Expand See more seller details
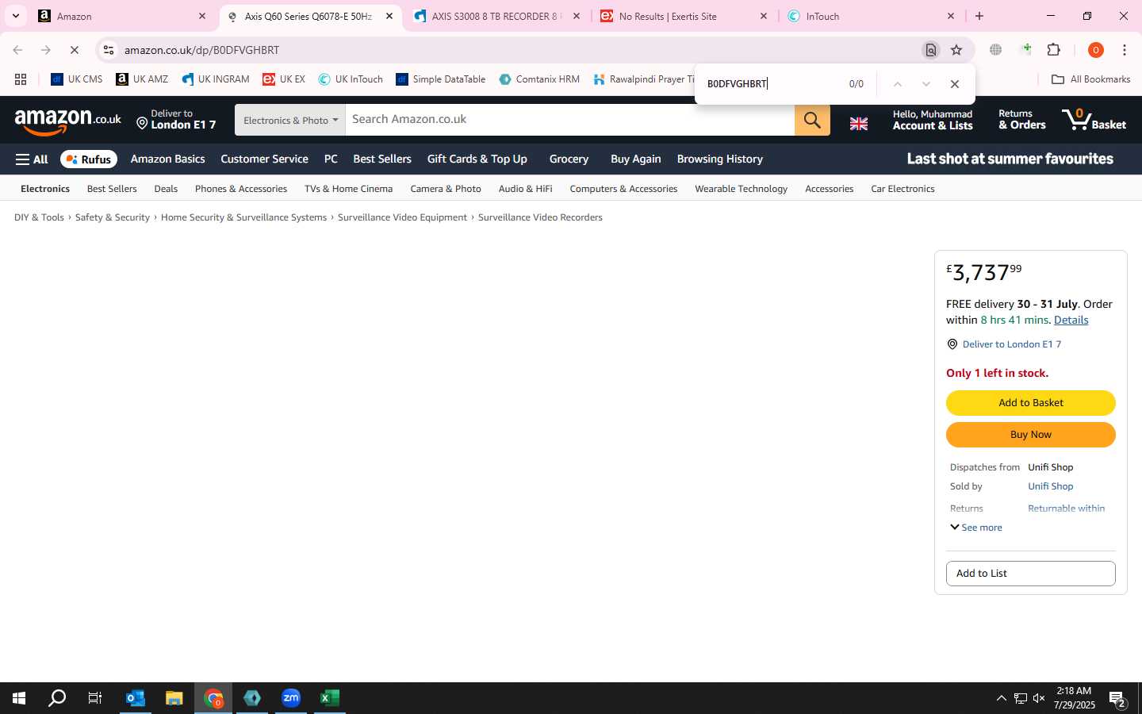 click(x=976, y=528)
